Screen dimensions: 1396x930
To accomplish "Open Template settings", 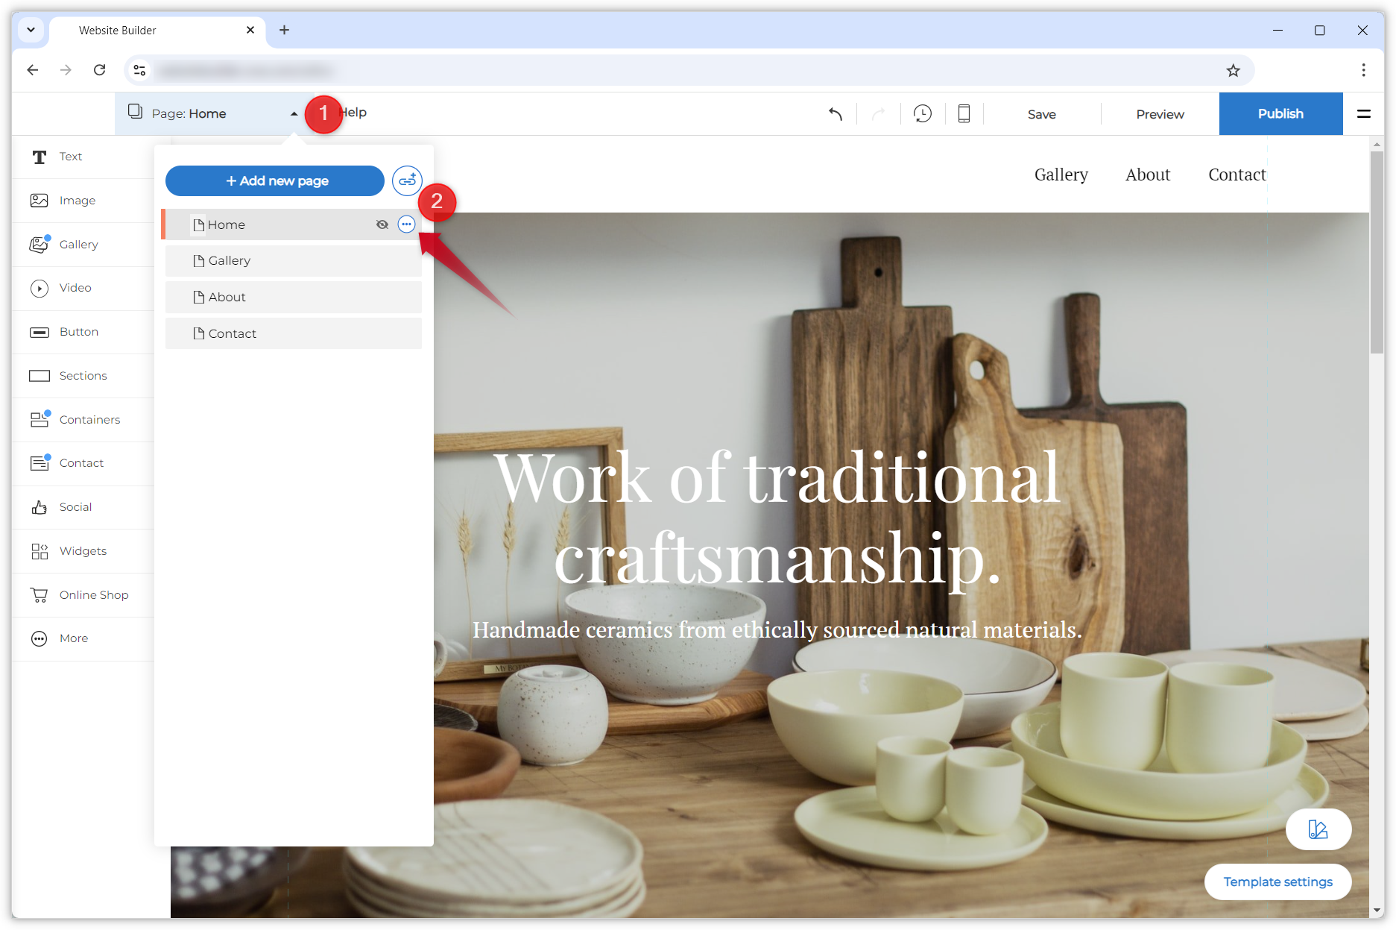I will 1277,882.
